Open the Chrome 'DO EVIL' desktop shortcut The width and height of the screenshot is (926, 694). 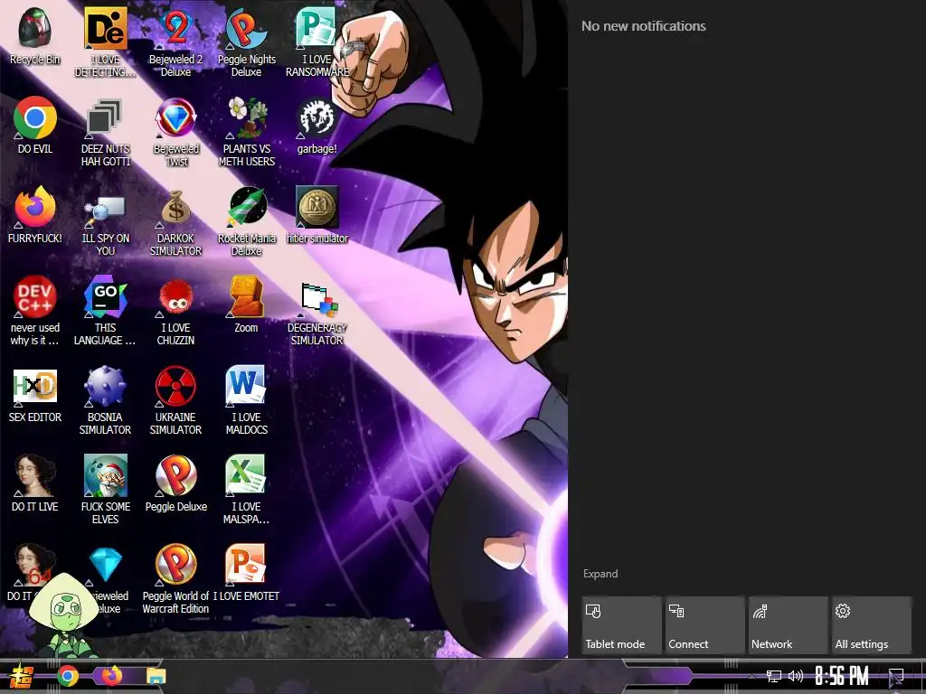[x=35, y=125]
